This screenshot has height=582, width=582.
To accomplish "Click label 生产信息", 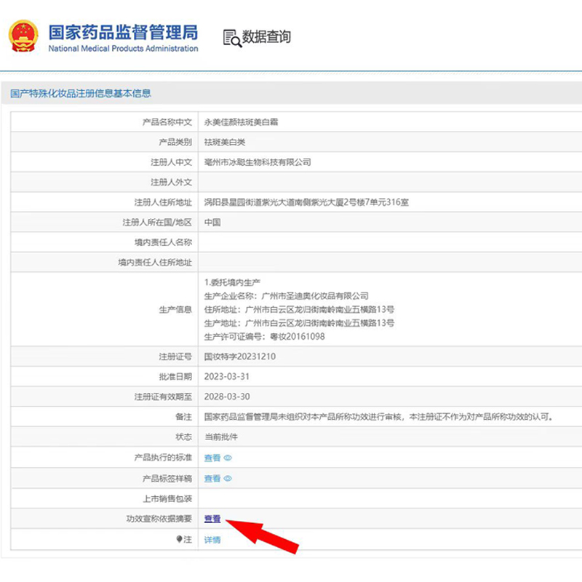I will pos(175,310).
